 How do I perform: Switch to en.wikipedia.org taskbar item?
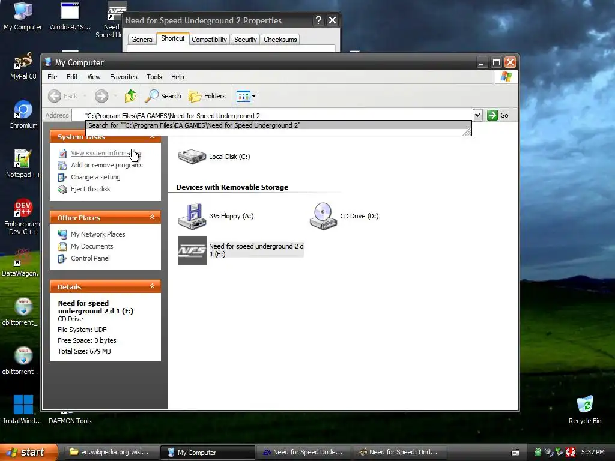[111, 453]
